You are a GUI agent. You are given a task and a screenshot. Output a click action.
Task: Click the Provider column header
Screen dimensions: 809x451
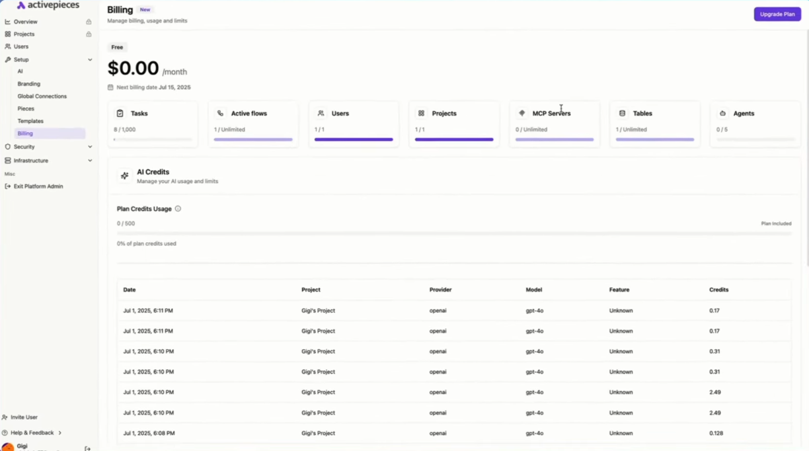(x=440, y=290)
